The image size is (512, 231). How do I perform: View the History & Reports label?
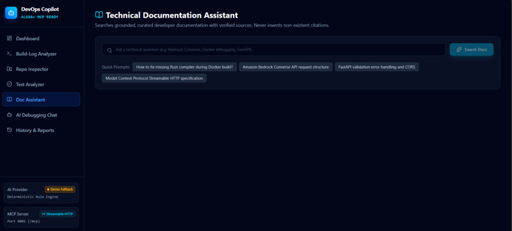click(x=35, y=131)
